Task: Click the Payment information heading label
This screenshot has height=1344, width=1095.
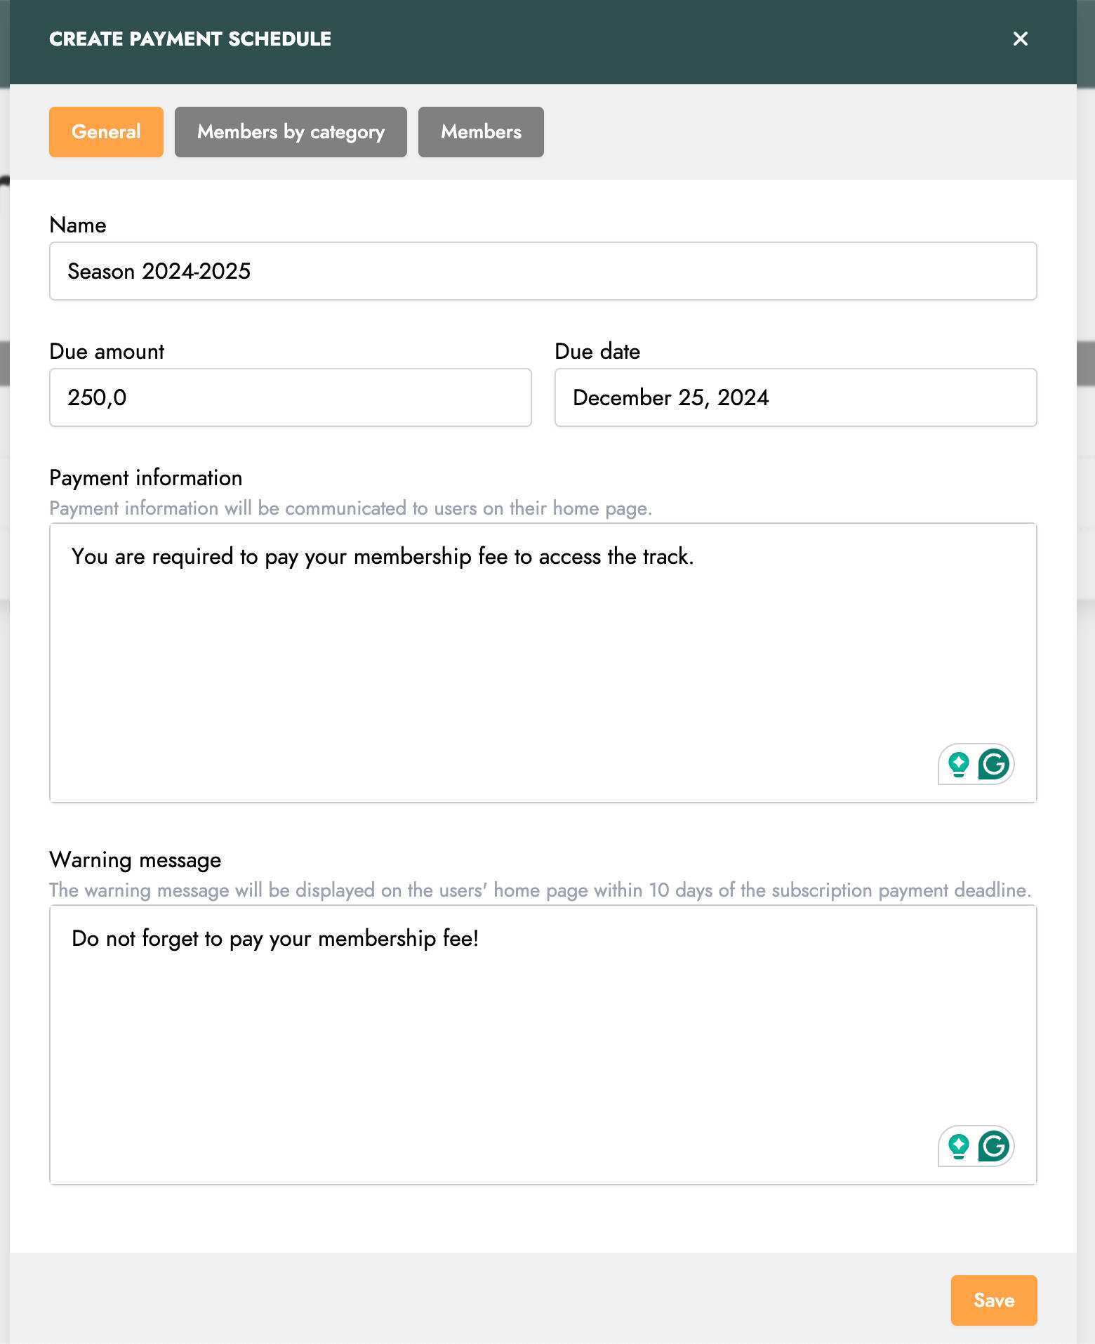Action: click(146, 478)
